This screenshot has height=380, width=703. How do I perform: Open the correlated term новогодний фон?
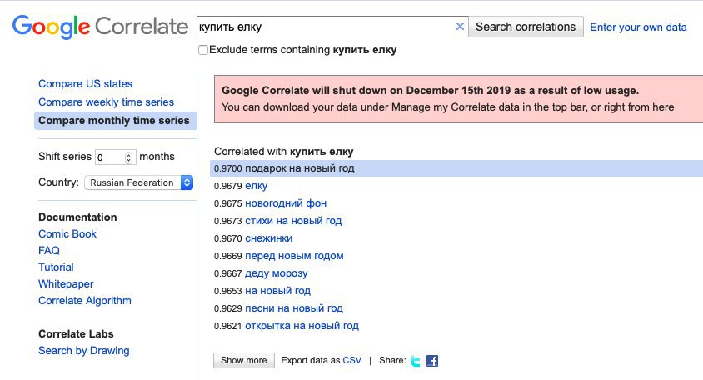pyautogui.click(x=286, y=203)
